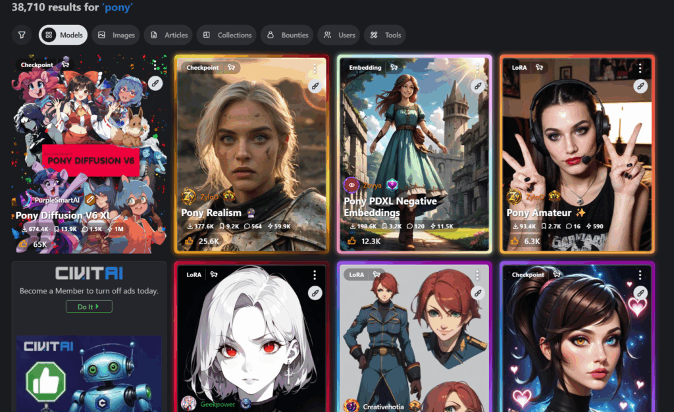Click pony icon beside Pony Realism's Checkpoint badge
This screenshot has height=412, width=674.
[x=231, y=67]
